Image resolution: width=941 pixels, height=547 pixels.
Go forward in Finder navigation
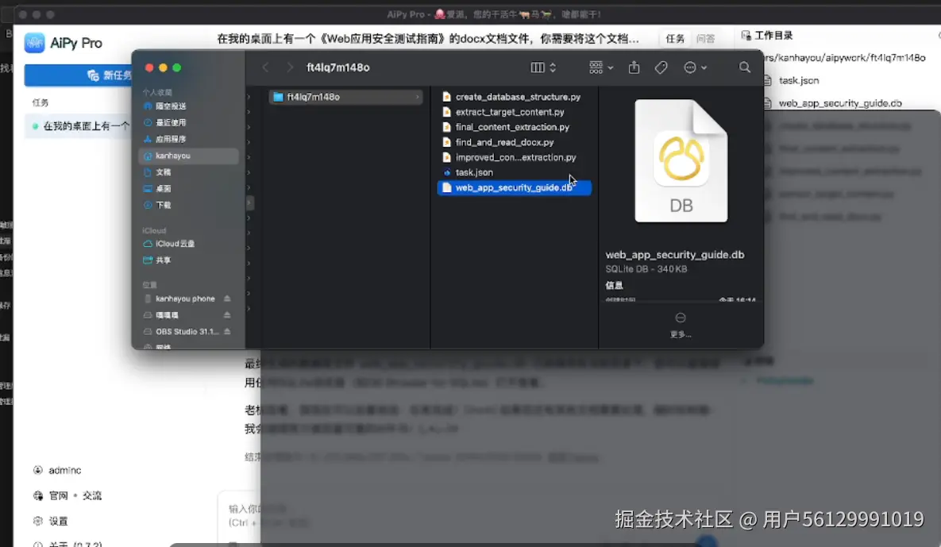coord(290,67)
